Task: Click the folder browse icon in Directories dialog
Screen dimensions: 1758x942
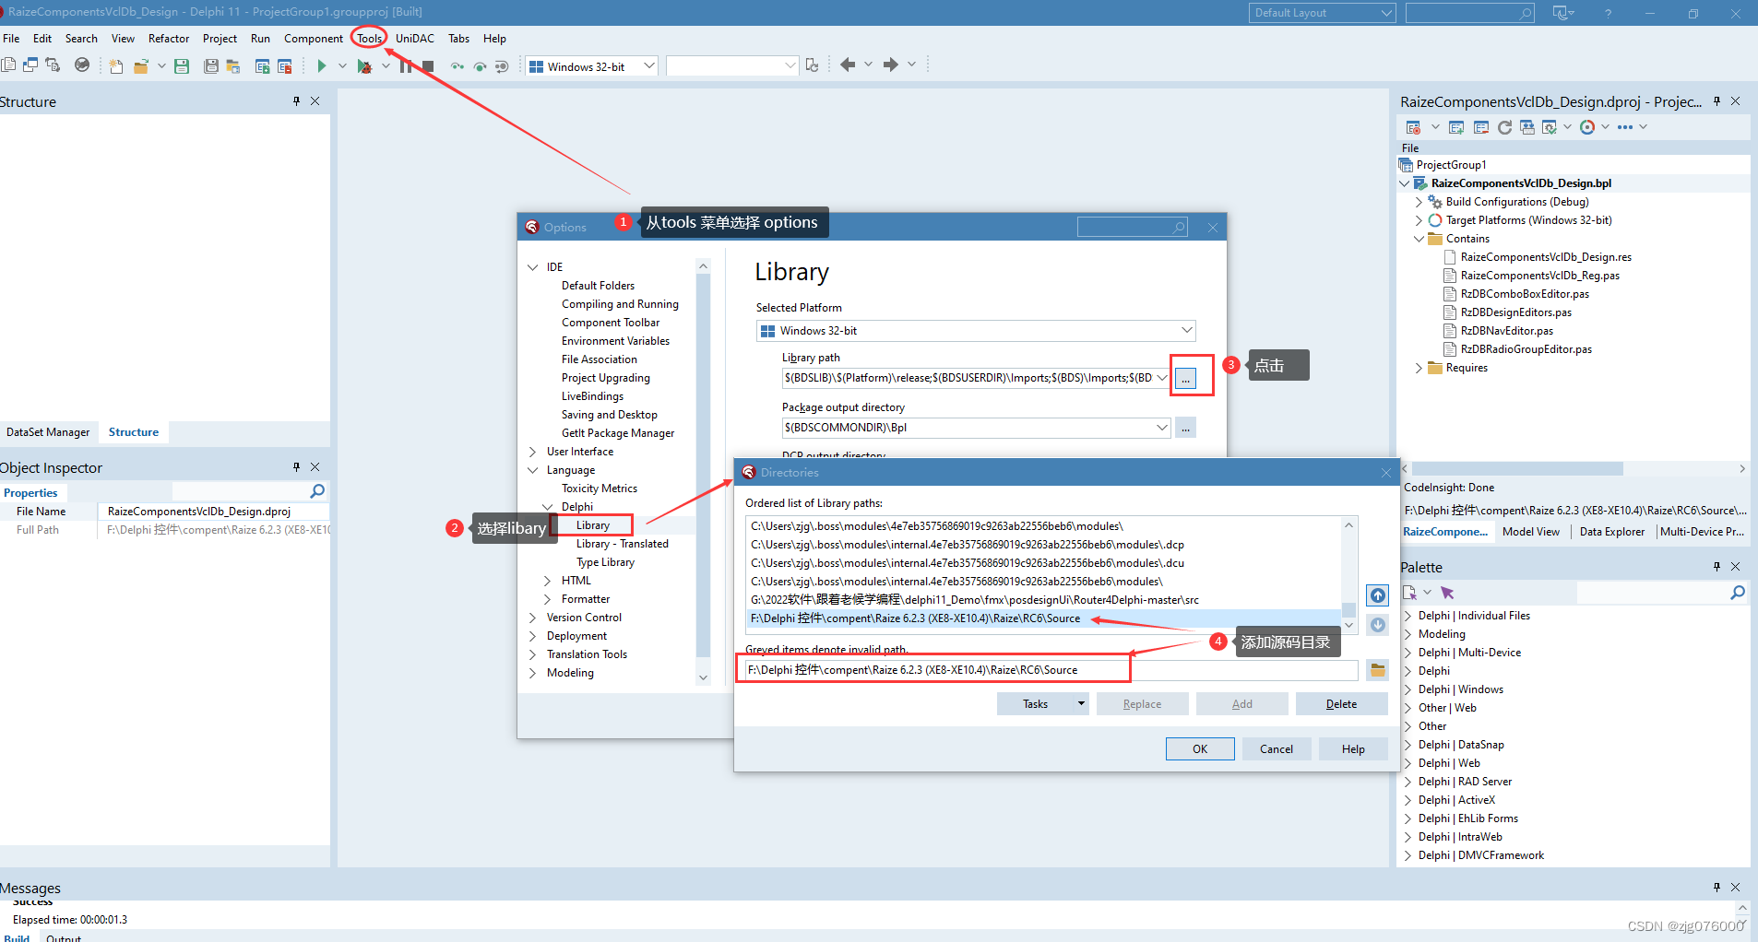Action: point(1377,669)
